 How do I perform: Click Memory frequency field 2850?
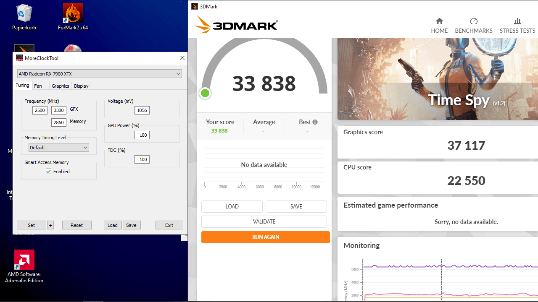click(x=58, y=122)
